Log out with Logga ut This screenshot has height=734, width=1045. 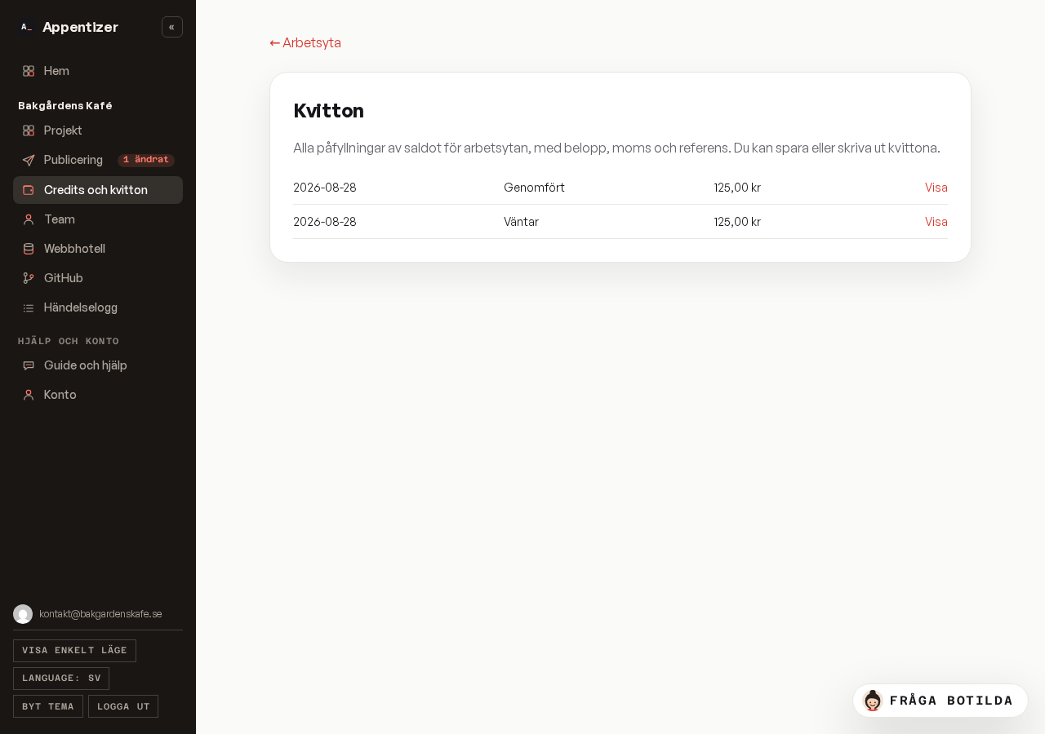[x=123, y=706]
